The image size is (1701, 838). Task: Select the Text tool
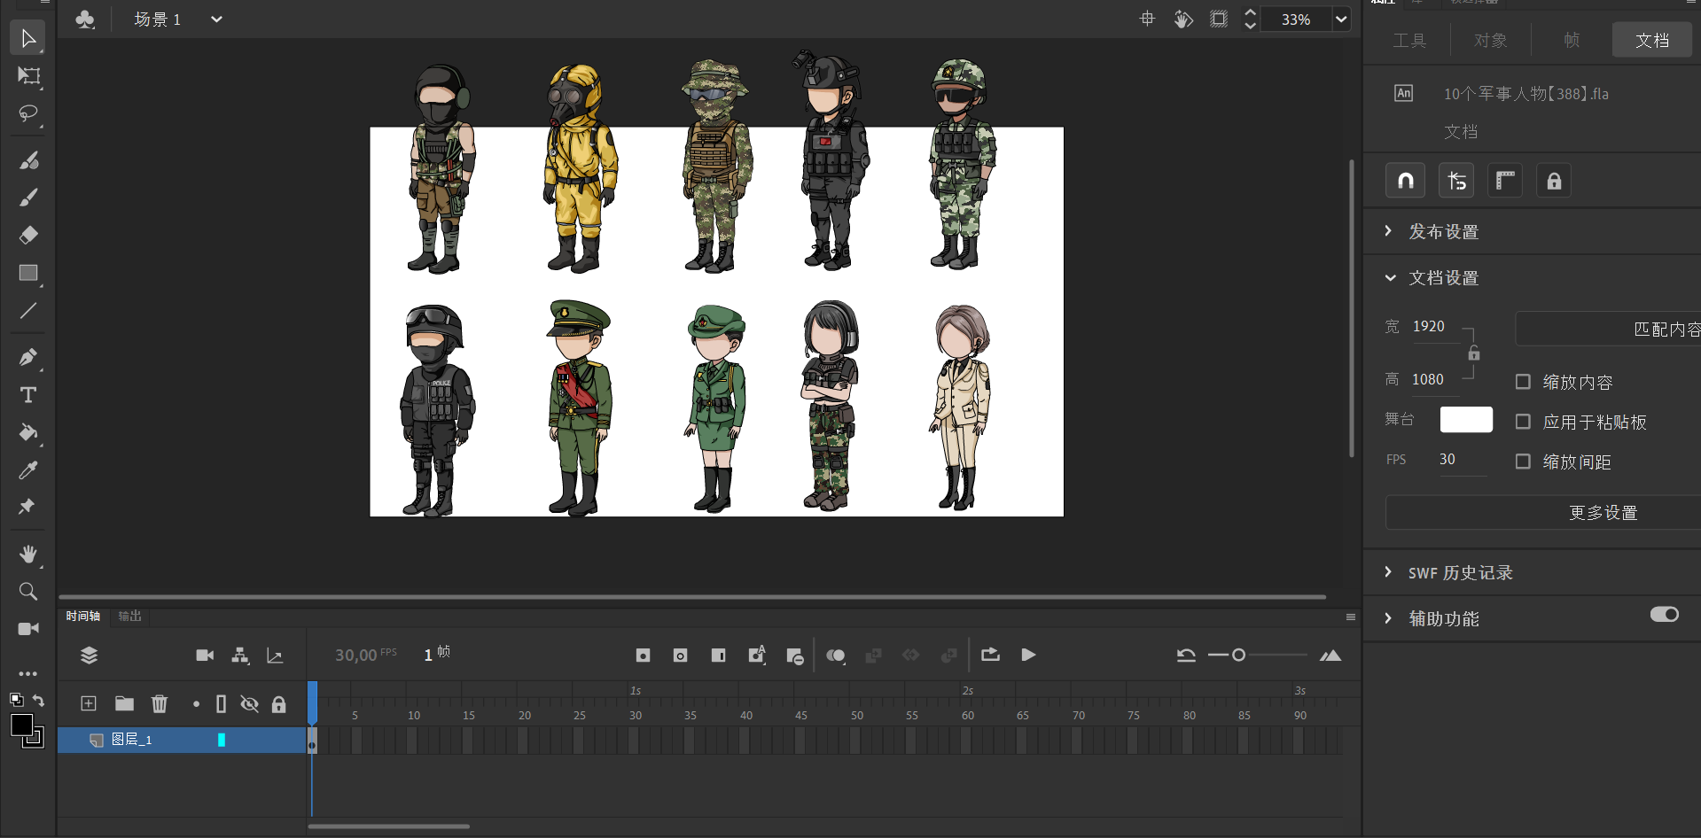point(28,395)
